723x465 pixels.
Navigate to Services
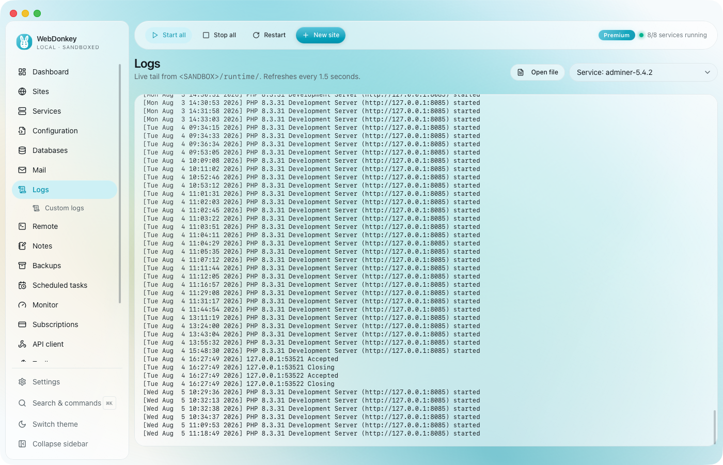click(65, 111)
